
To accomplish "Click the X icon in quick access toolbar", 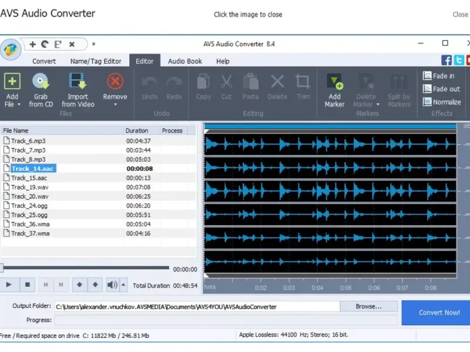I will coord(72,45).
